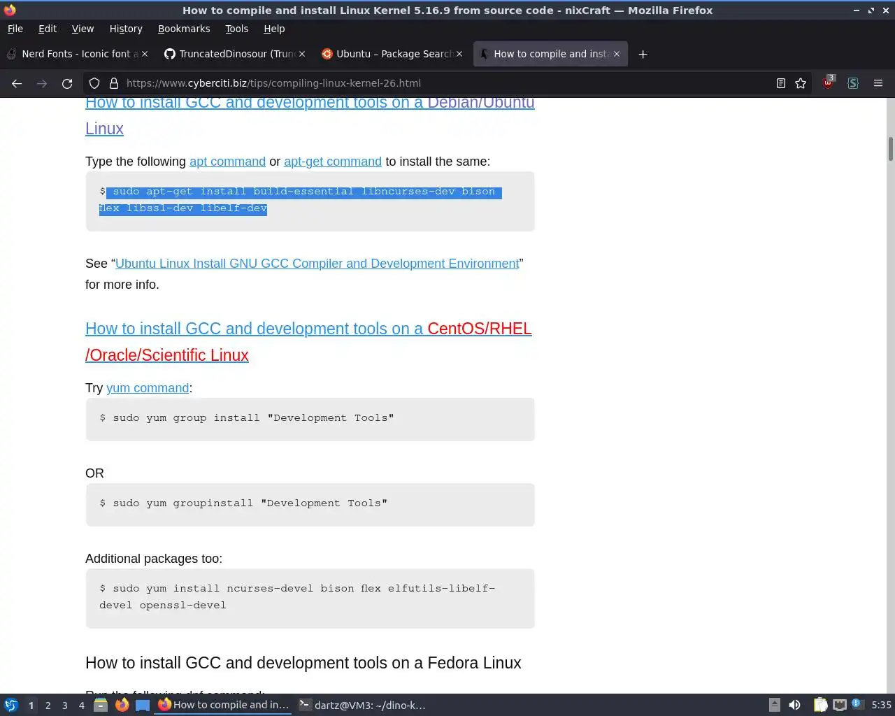
Task: Click the 'yum group install' code line
Action: point(247,418)
